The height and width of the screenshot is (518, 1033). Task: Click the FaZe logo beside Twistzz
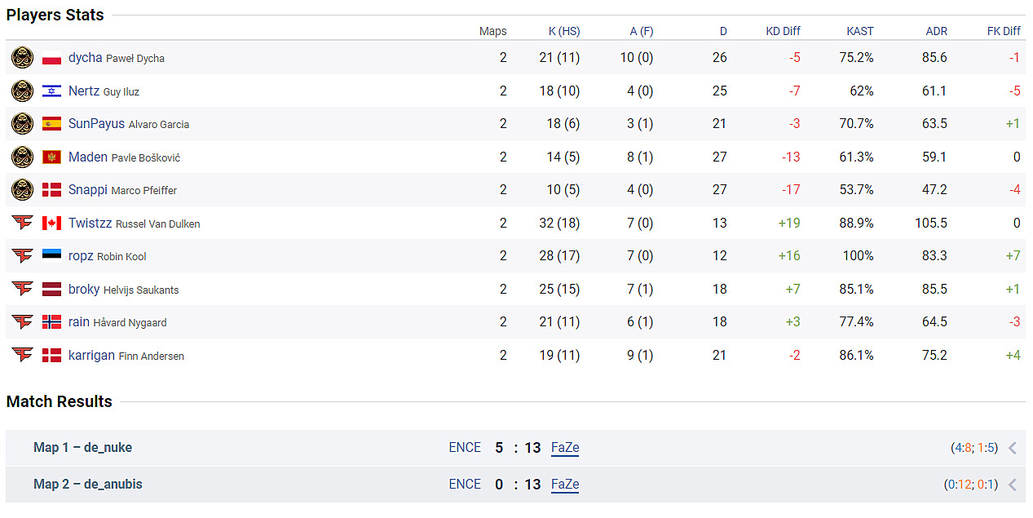pyautogui.click(x=22, y=223)
